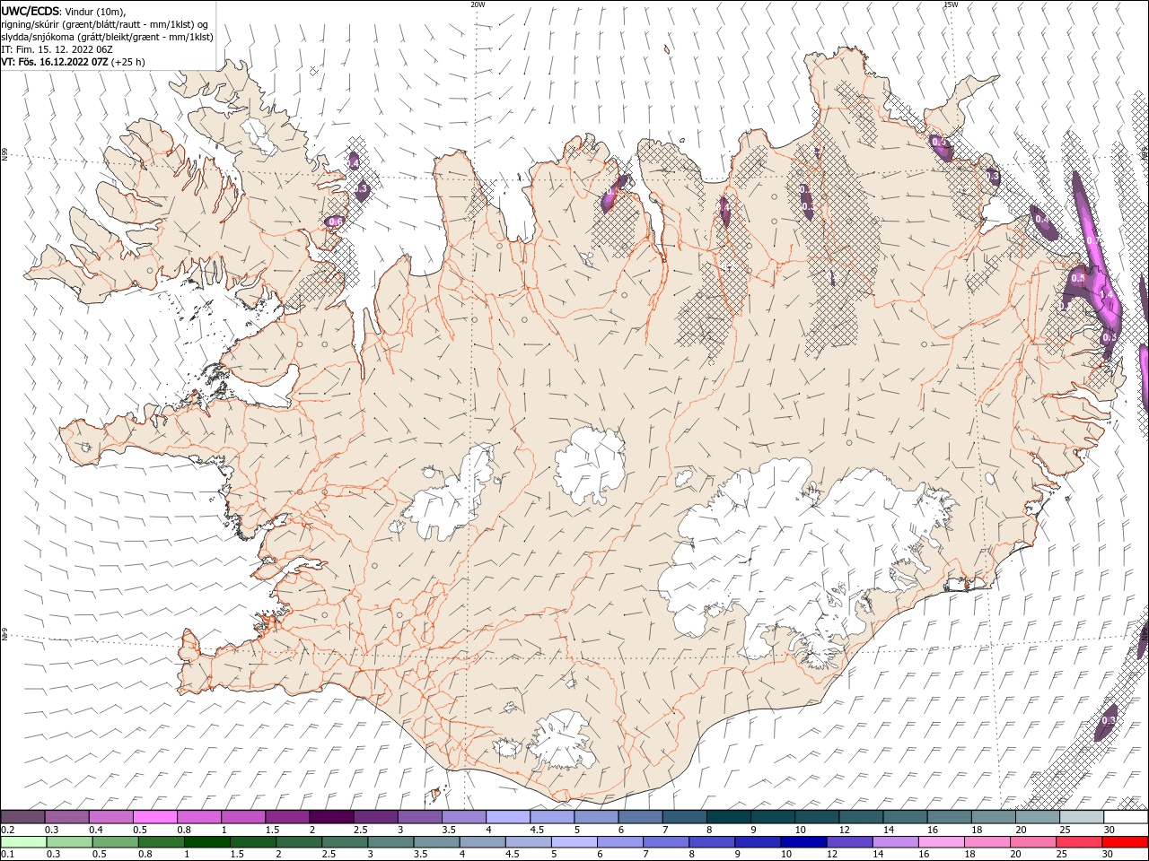Screen dimensions: 1149x861
Task: Click the 'slydda/snjókoma' legend description line
Action: 107,37
